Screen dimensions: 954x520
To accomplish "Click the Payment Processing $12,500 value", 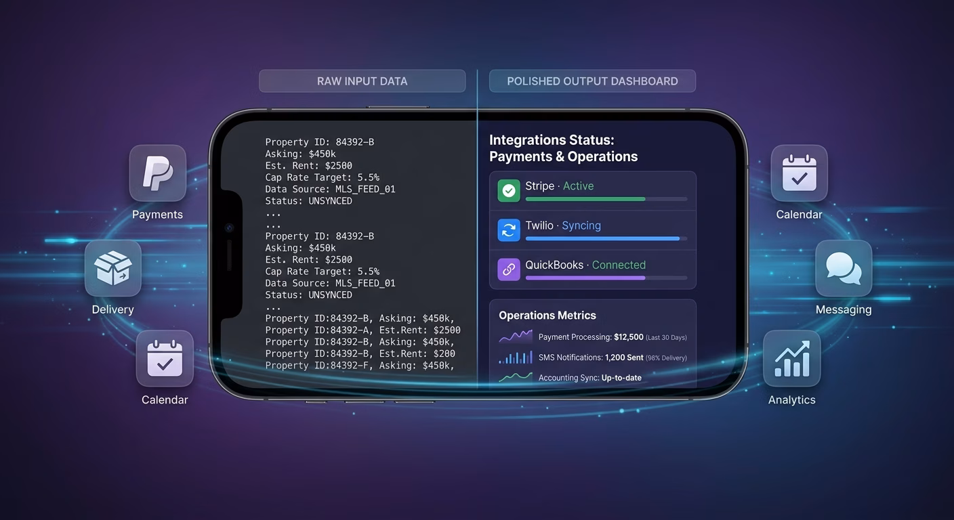I will pyautogui.click(x=627, y=337).
